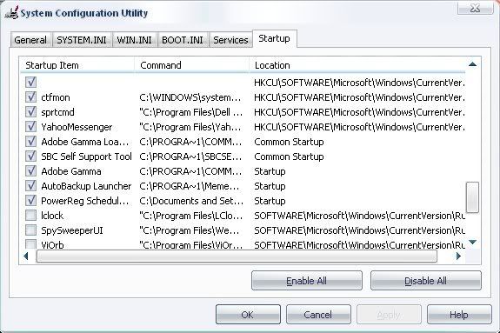
Task: Select the C:\PROGRA~1\SBCSE... command cell
Action: [190, 157]
